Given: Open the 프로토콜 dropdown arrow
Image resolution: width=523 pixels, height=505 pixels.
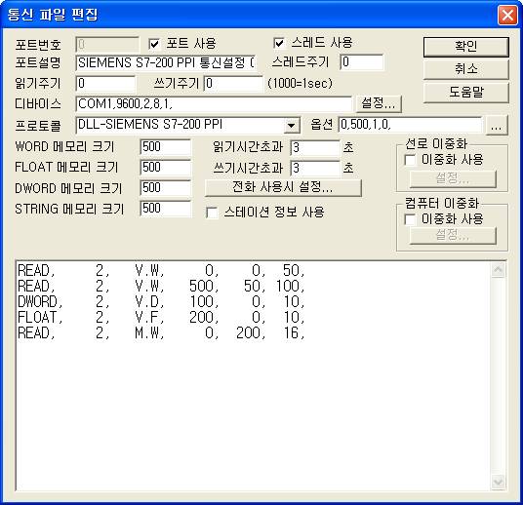Looking at the screenshot, I should (291, 126).
